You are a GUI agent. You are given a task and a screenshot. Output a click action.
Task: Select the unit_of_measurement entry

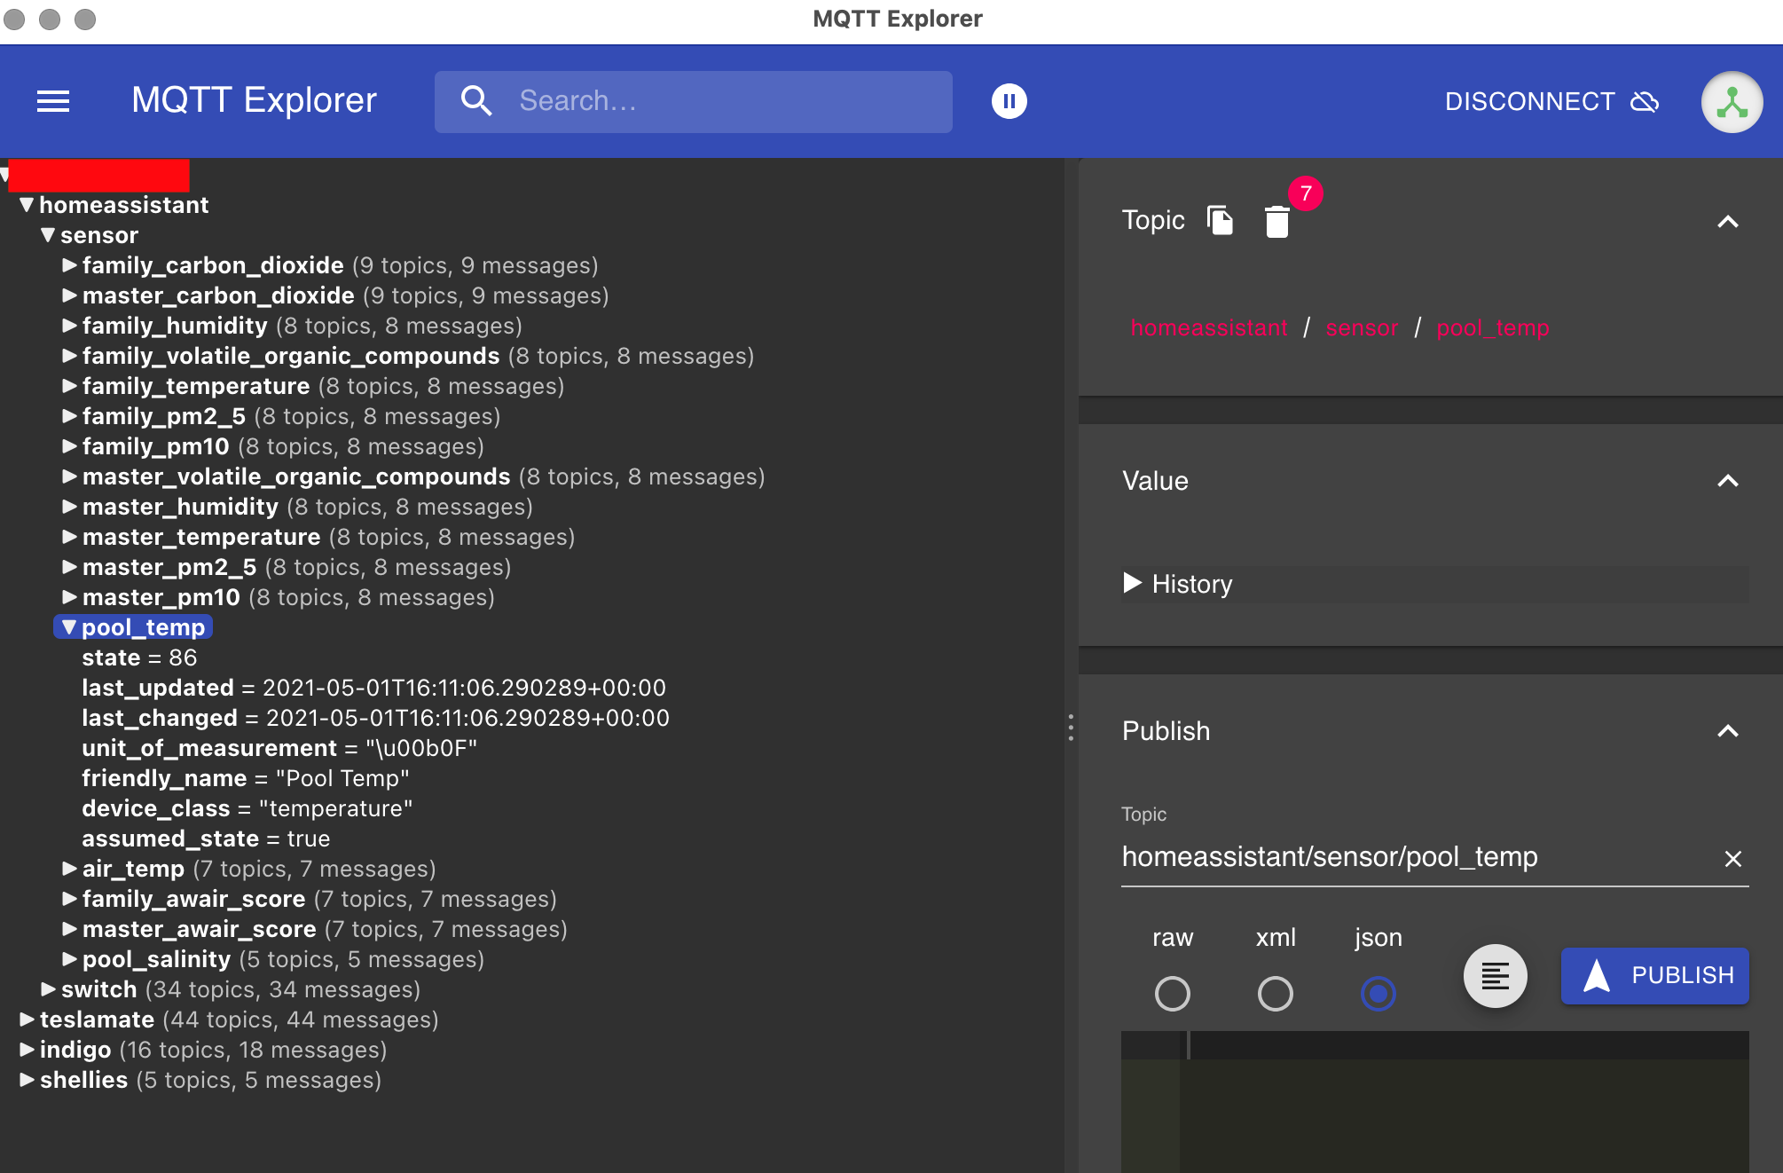point(279,748)
